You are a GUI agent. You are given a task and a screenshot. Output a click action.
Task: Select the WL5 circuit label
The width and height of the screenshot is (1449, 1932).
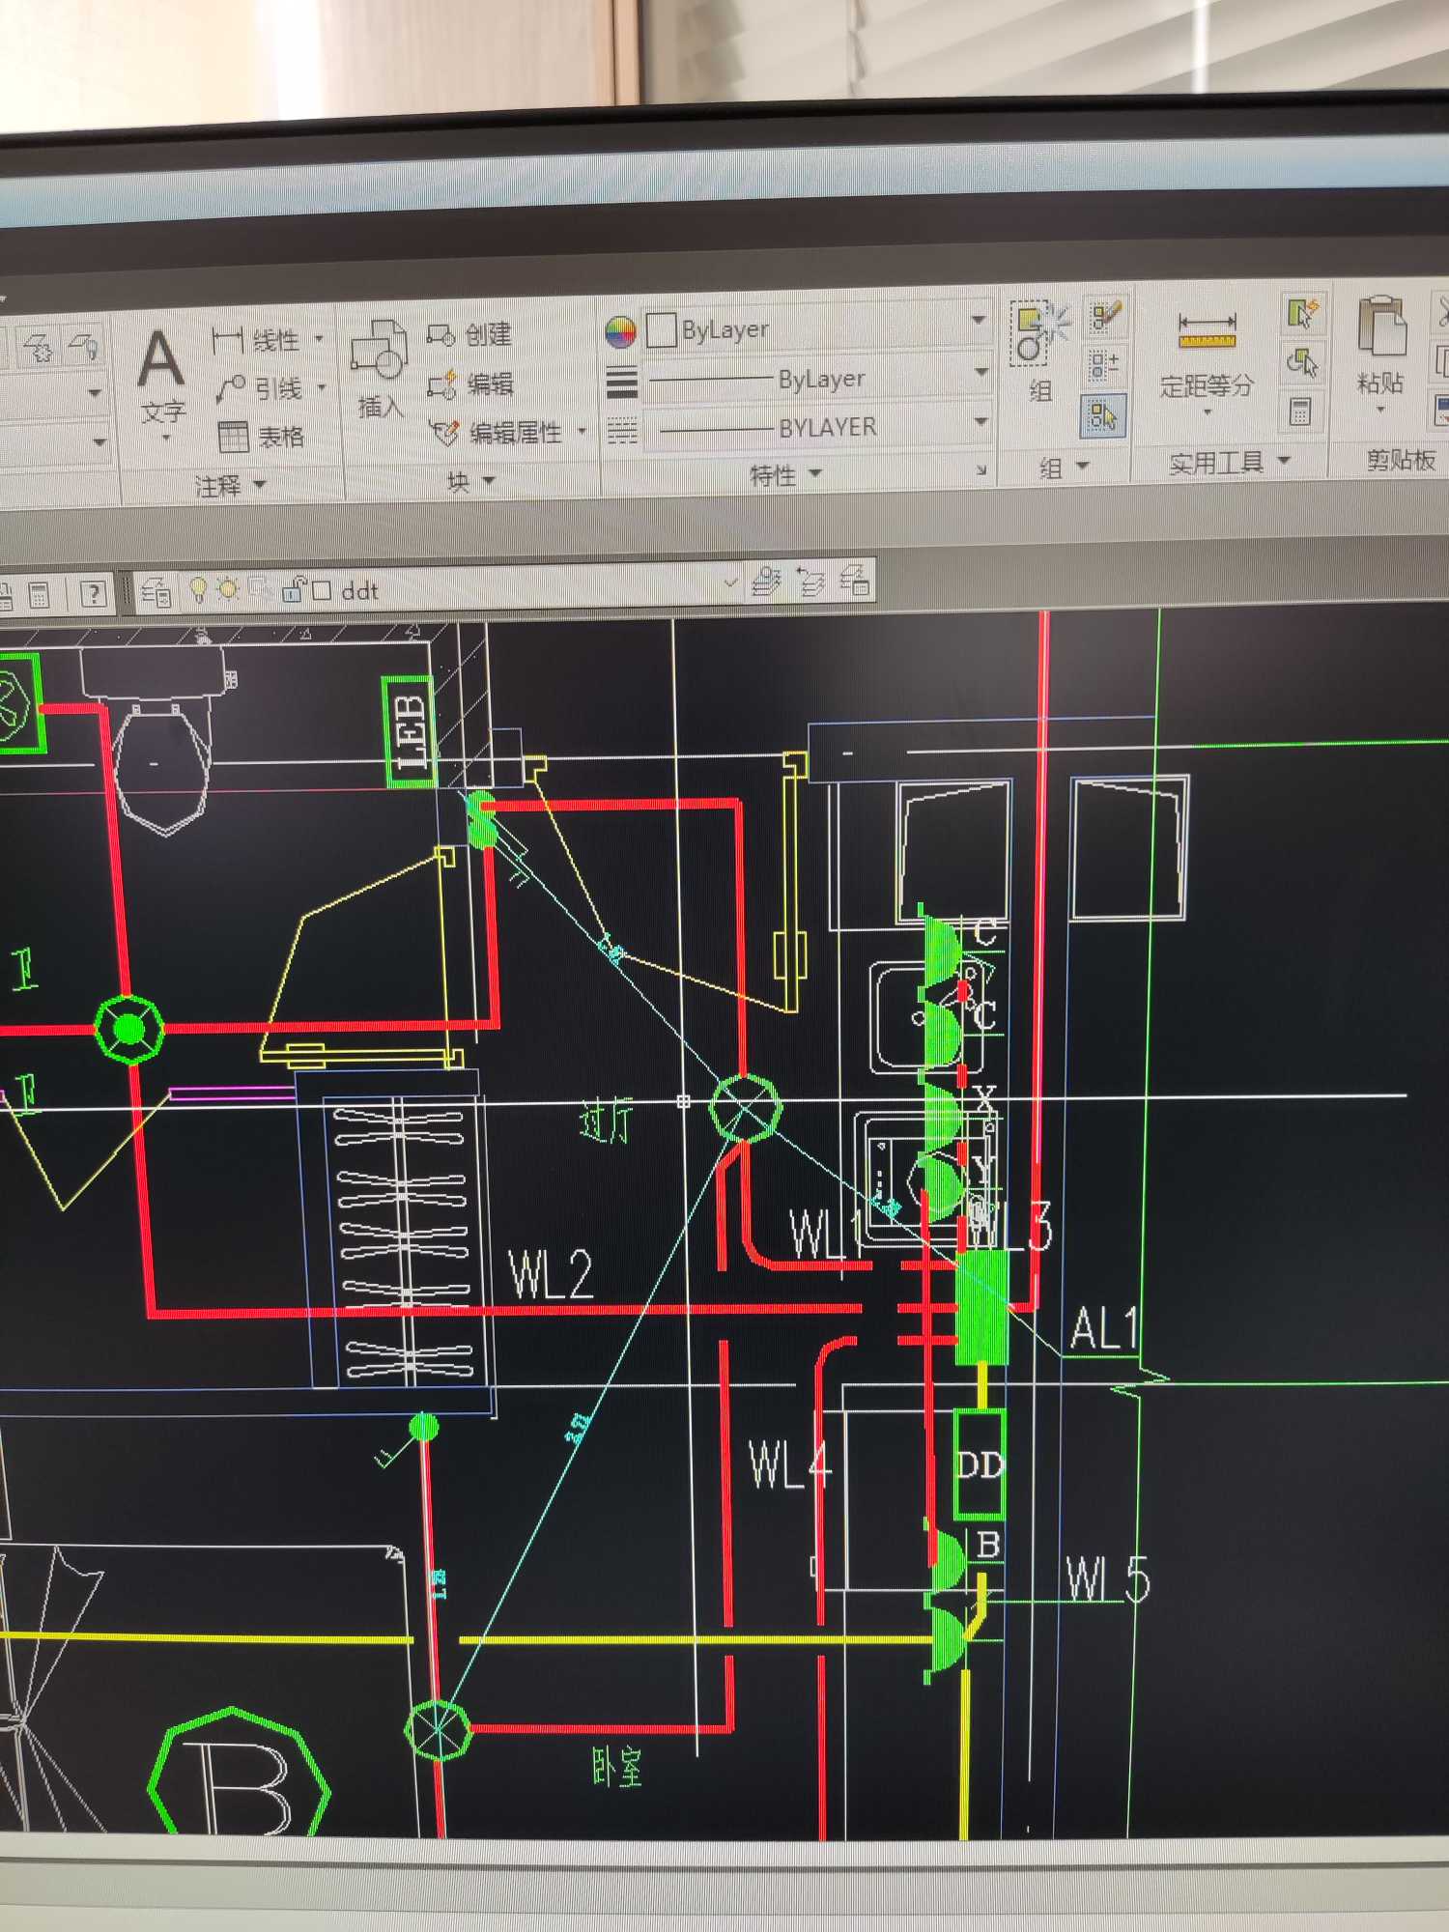1108,1580
